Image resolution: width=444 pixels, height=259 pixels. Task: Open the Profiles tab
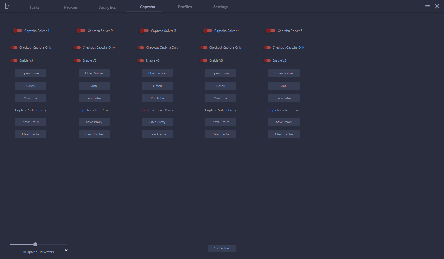pos(185,7)
